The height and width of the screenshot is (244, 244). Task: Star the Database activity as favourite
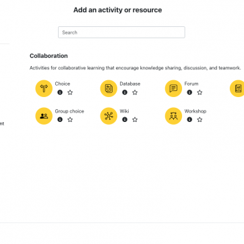coord(135,92)
